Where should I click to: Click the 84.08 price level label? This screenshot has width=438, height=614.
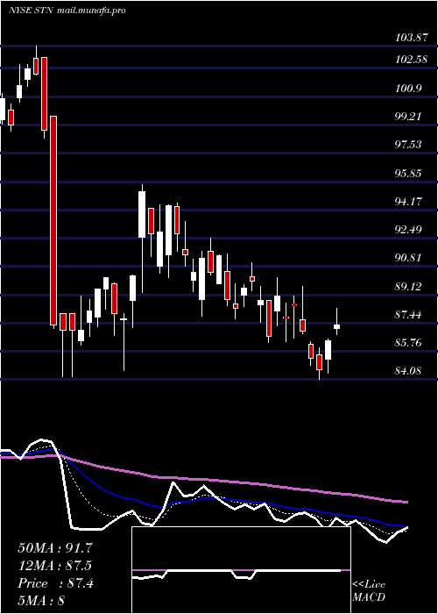(409, 370)
